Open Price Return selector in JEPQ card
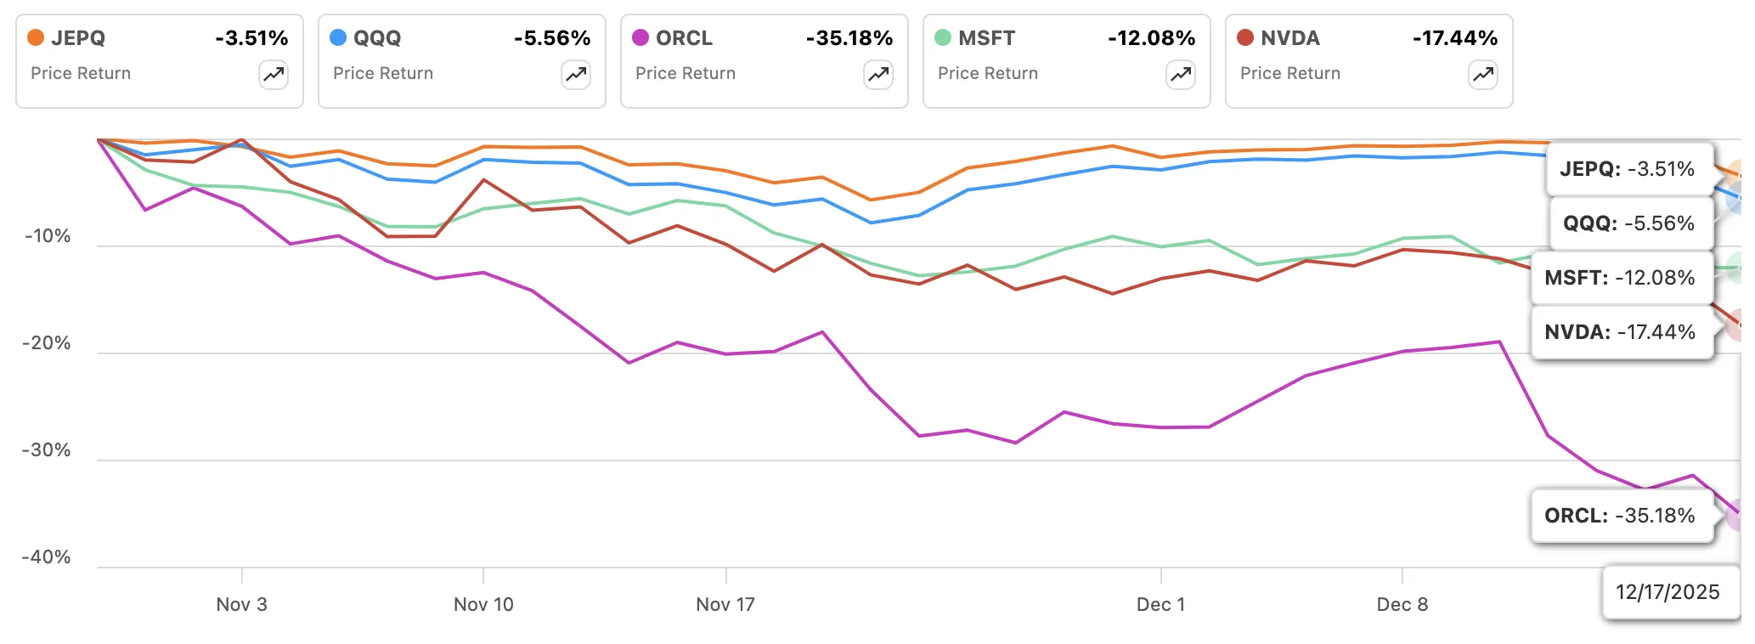The width and height of the screenshot is (1755, 644). coord(80,74)
